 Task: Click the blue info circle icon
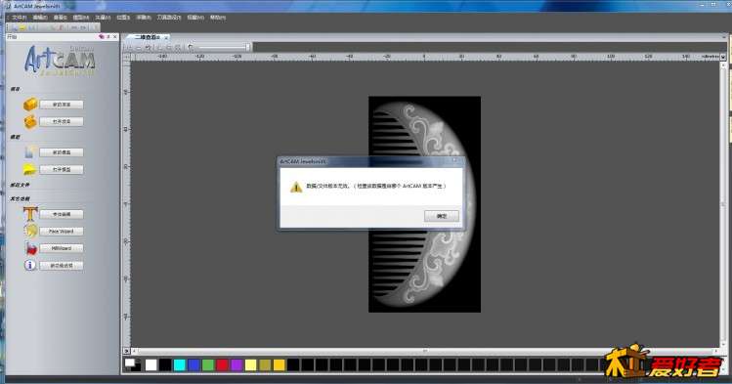[x=30, y=265]
